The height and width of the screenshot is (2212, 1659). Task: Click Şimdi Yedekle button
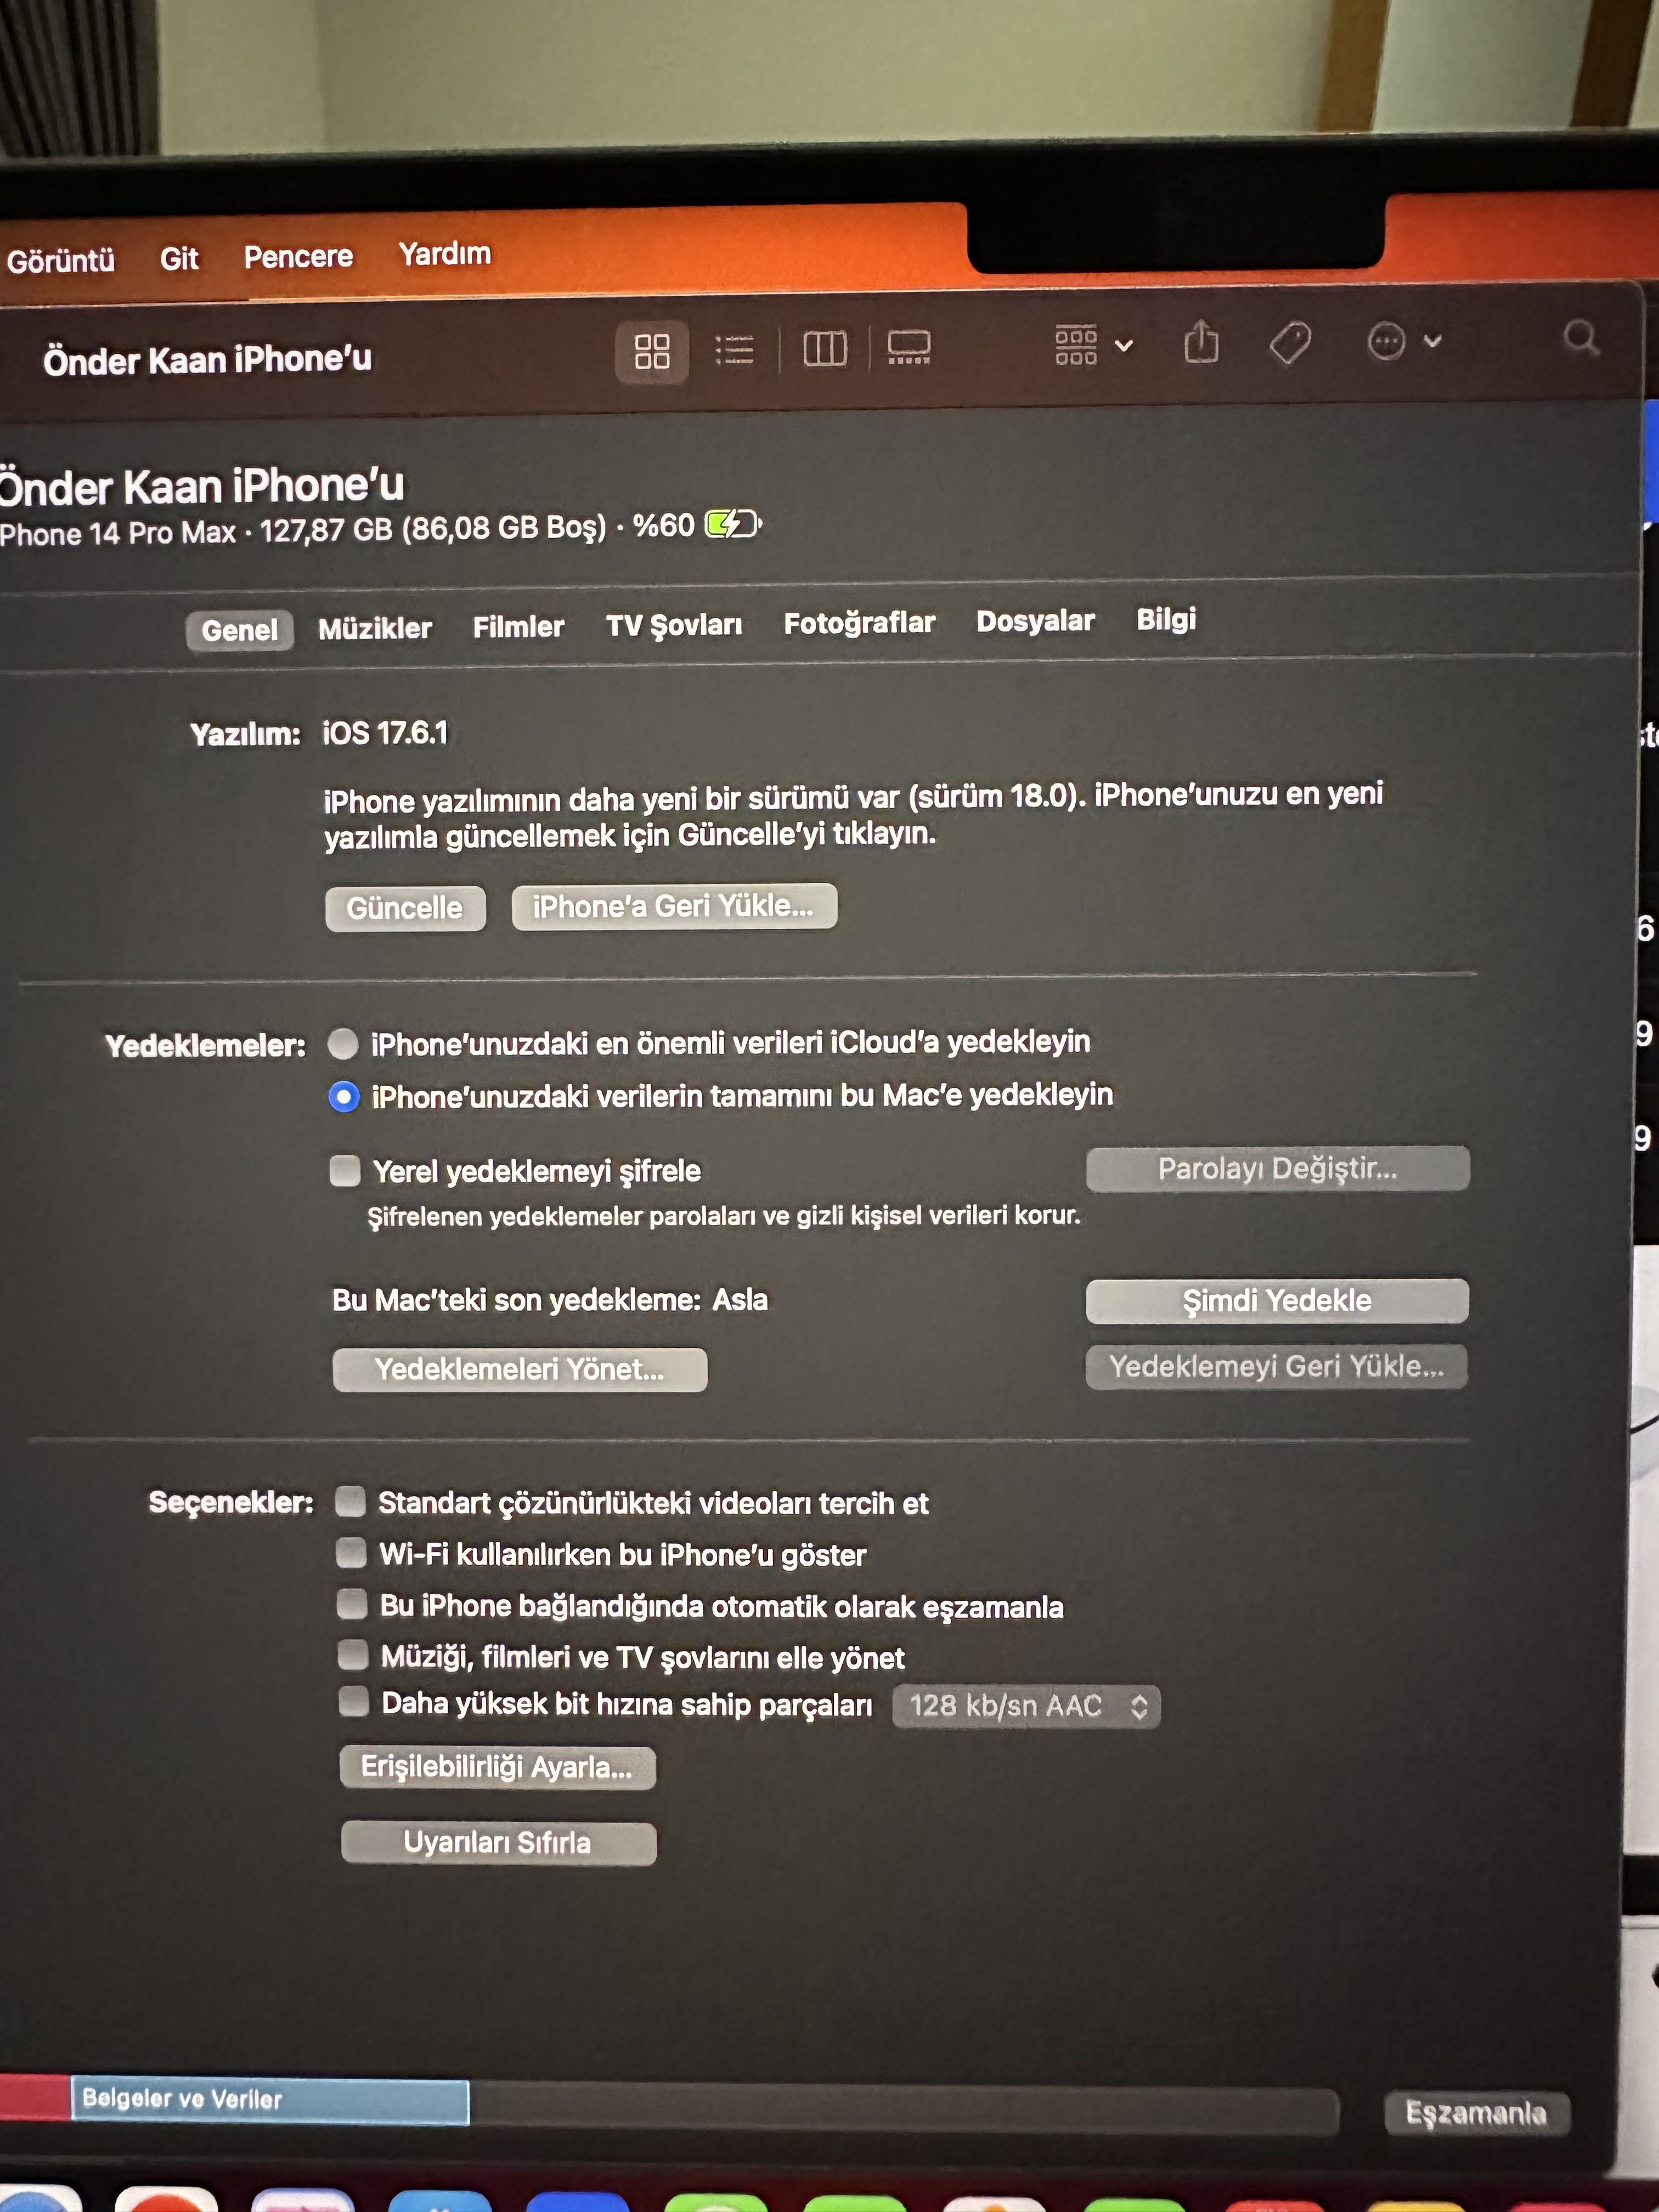tap(1277, 1301)
